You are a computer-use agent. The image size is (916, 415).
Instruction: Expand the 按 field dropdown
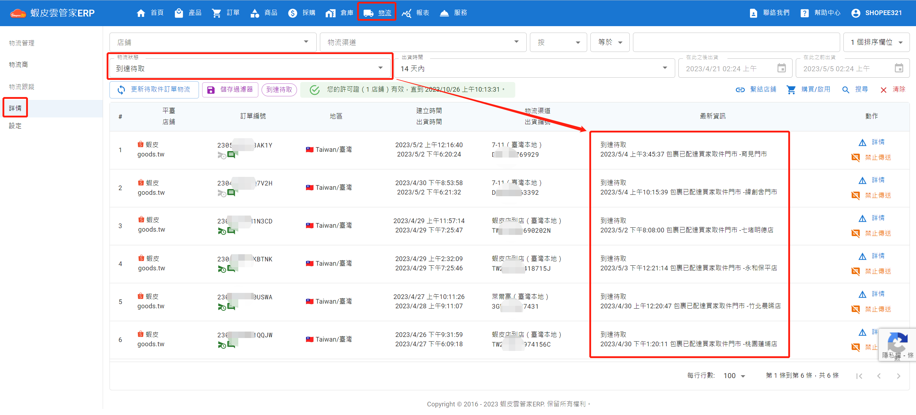[x=559, y=42]
